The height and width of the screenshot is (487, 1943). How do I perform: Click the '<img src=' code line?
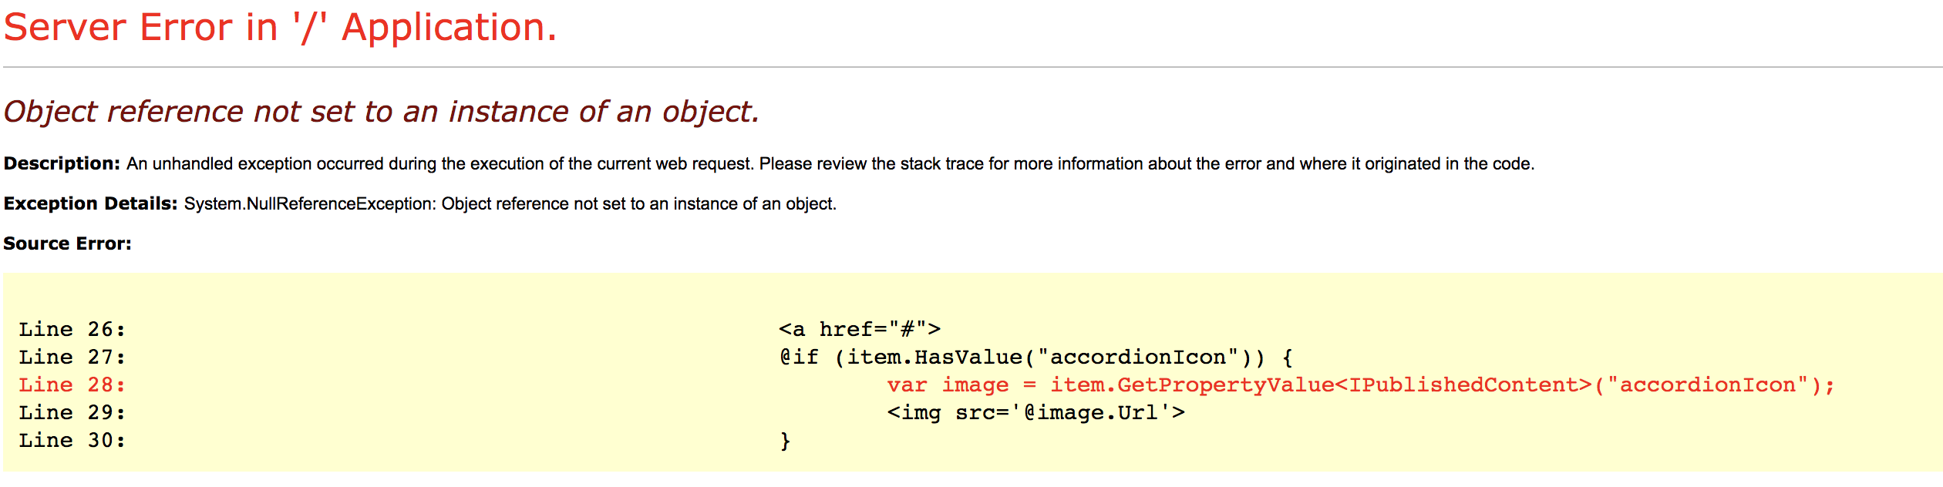coord(1035,413)
